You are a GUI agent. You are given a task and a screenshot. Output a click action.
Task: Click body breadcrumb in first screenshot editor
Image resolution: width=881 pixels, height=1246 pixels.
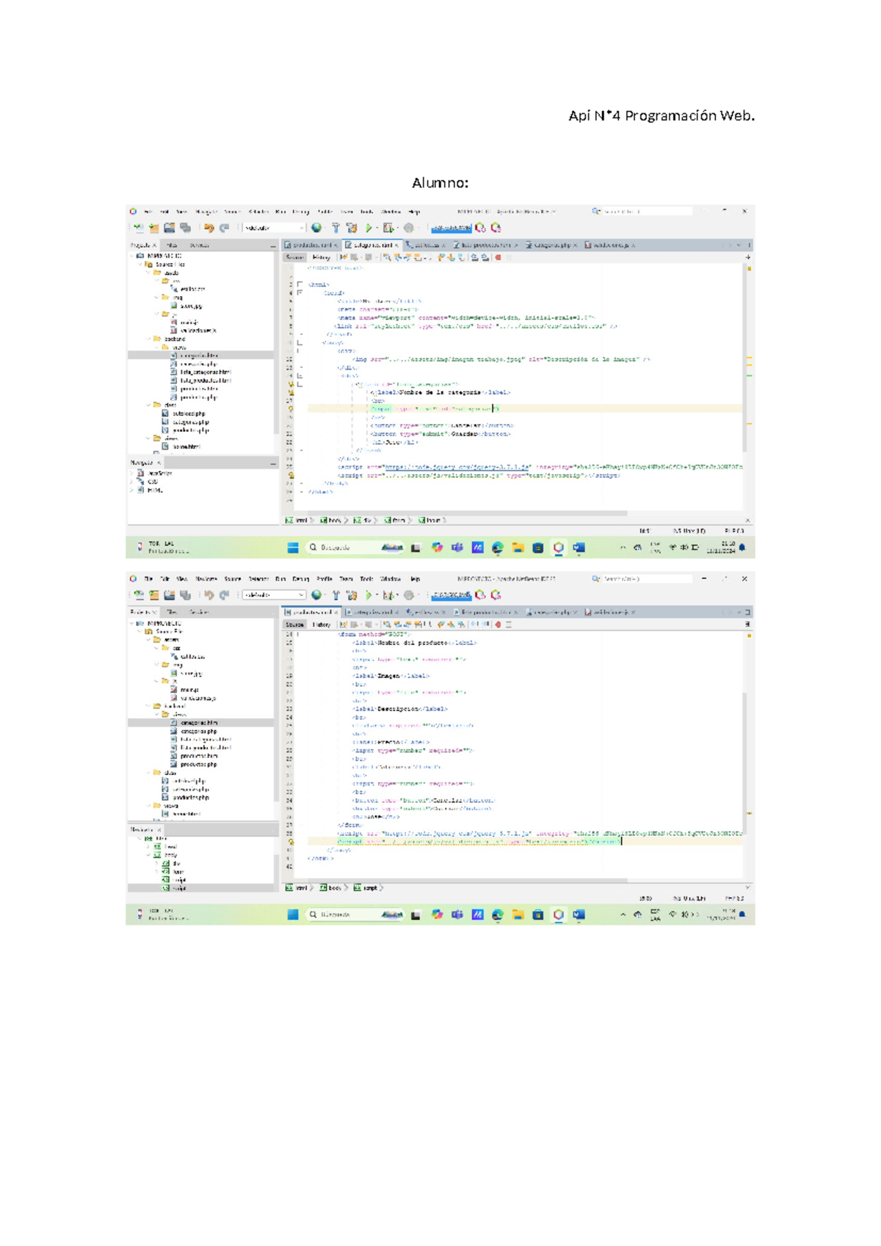[330, 520]
